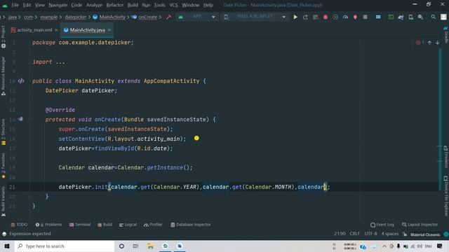Close the activity_main.xml tab

56,30
